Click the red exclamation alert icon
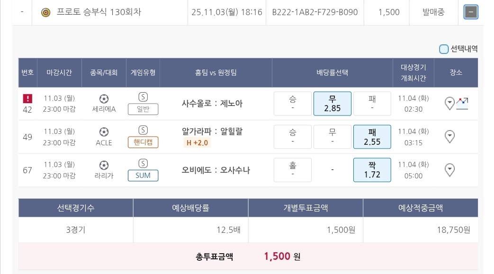This screenshot has width=494, height=274. point(27,98)
